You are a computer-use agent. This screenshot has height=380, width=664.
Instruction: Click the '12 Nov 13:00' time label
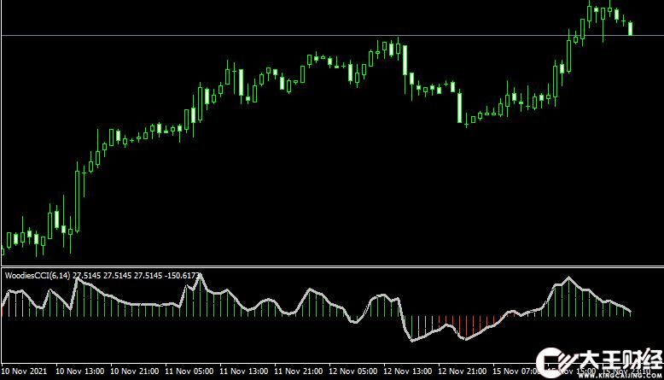pos(408,371)
